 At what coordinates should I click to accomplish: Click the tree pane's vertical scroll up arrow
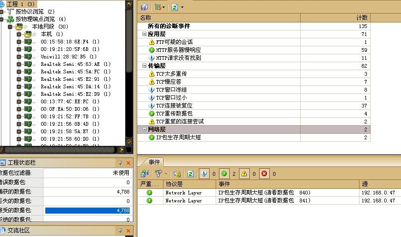[x=129, y=4]
